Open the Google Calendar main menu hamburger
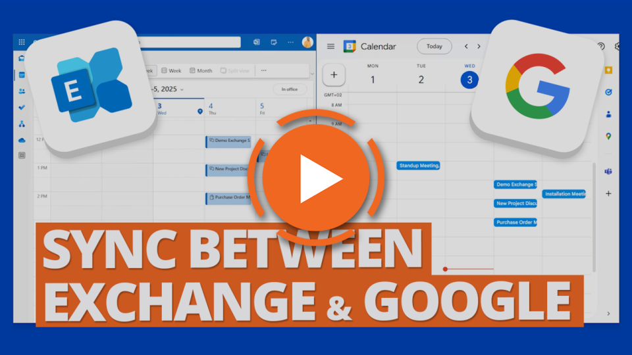 tap(330, 46)
